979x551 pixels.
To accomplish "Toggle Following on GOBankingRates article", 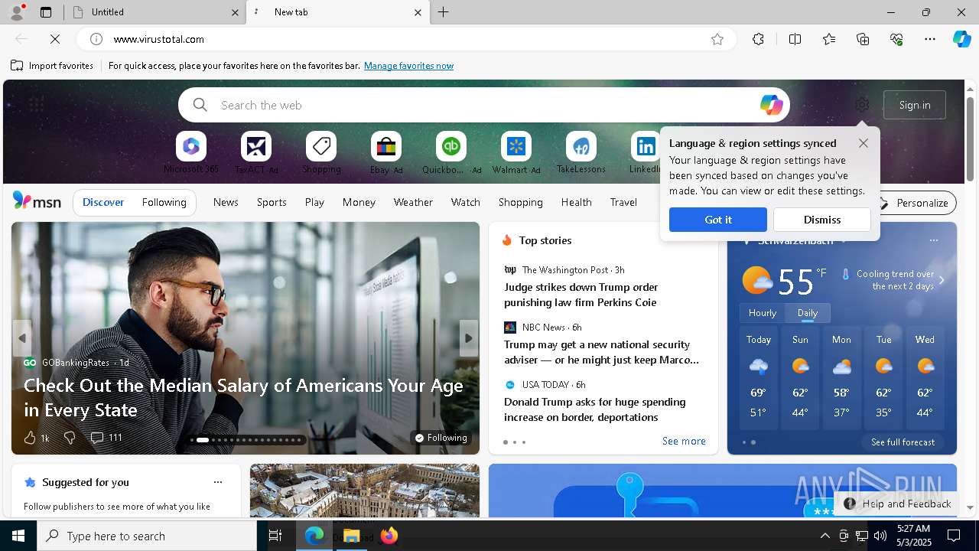I will (441, 438).
